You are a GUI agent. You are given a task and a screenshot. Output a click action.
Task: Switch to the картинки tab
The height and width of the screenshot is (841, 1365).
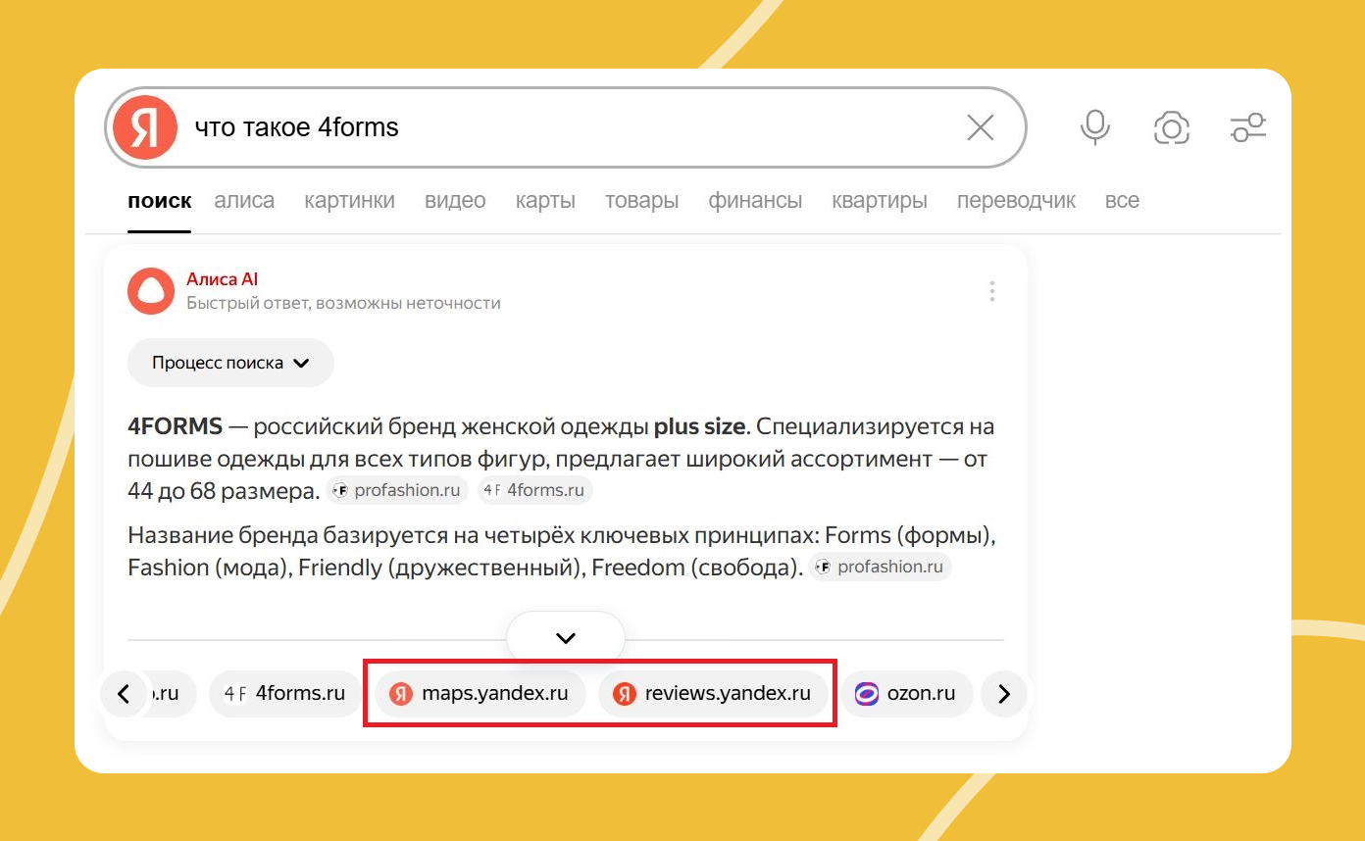coord(349,200)
